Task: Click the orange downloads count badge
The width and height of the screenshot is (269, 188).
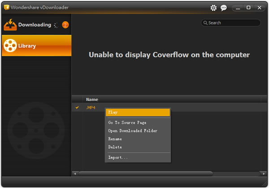Action: coord(65,25)
